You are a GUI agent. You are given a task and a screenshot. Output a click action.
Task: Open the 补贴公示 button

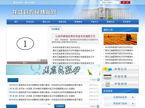click(x=120, y=69)
